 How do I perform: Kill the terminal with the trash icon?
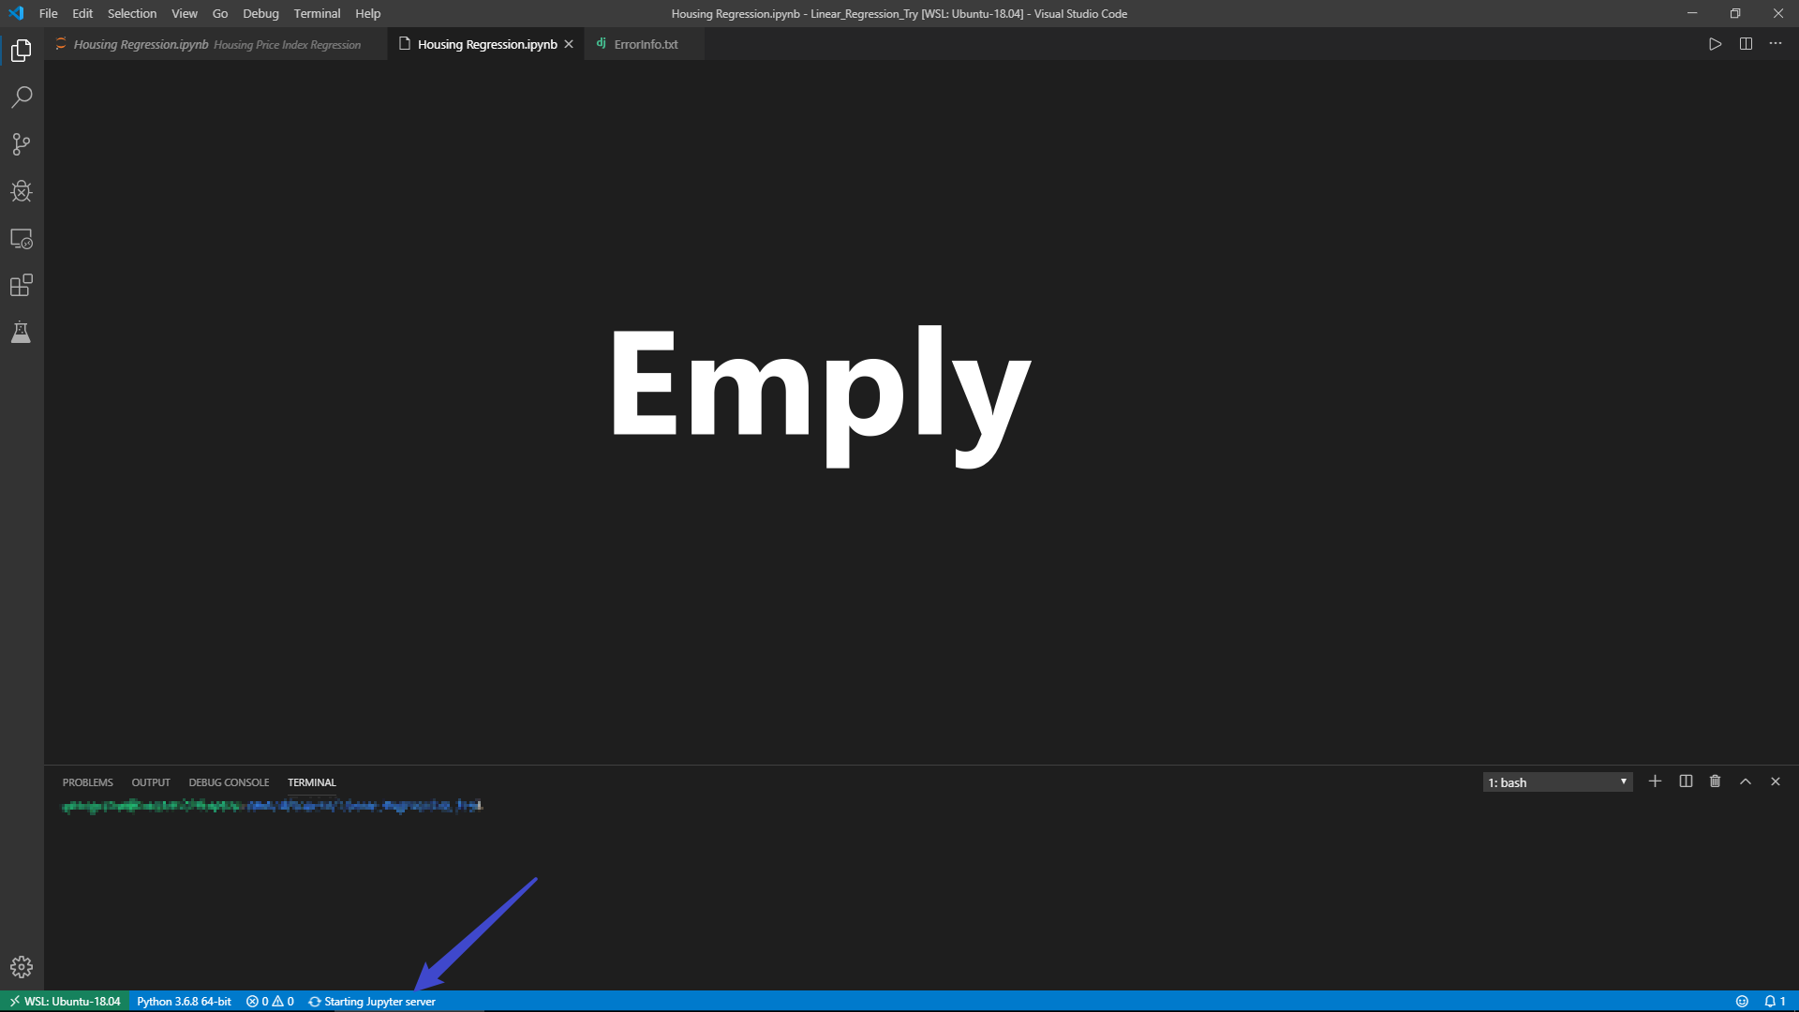click(x=1716, y=781)
